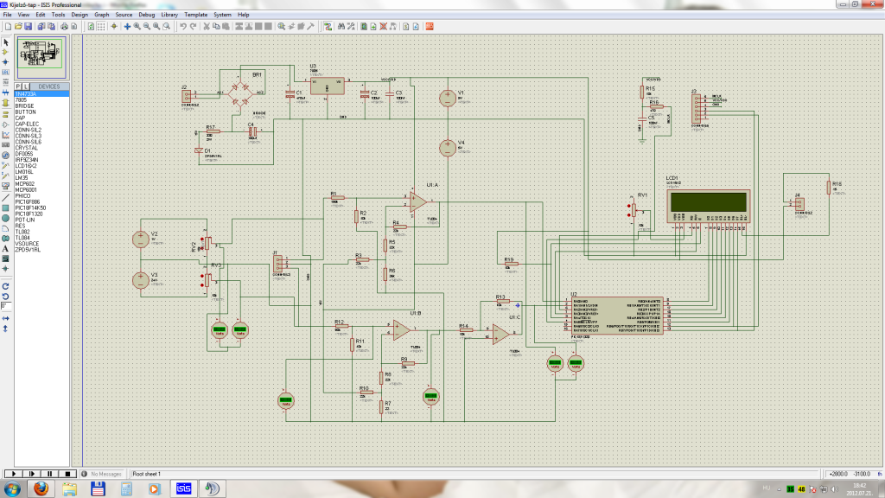The height and width of the screenshot is (498, 885).
Task: Open Firefox from the taskbar
Action: pyautogui.click(x=41, y=488)
